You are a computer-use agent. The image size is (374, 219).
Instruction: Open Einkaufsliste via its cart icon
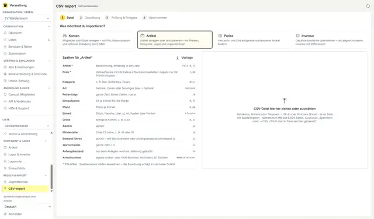tap(5, 168)
